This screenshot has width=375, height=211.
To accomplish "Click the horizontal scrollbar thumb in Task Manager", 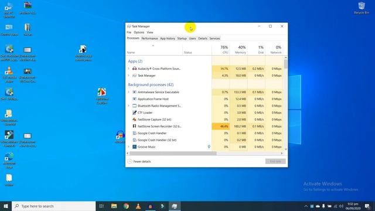I will pos(173,154).
